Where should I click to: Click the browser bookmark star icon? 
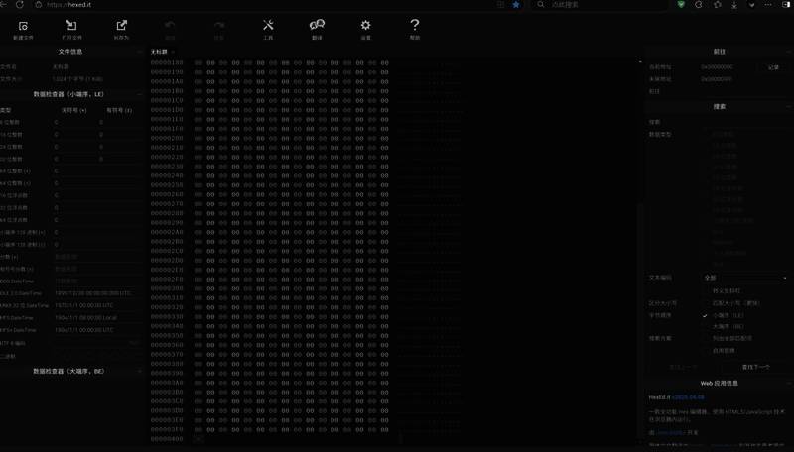point(515,5)
